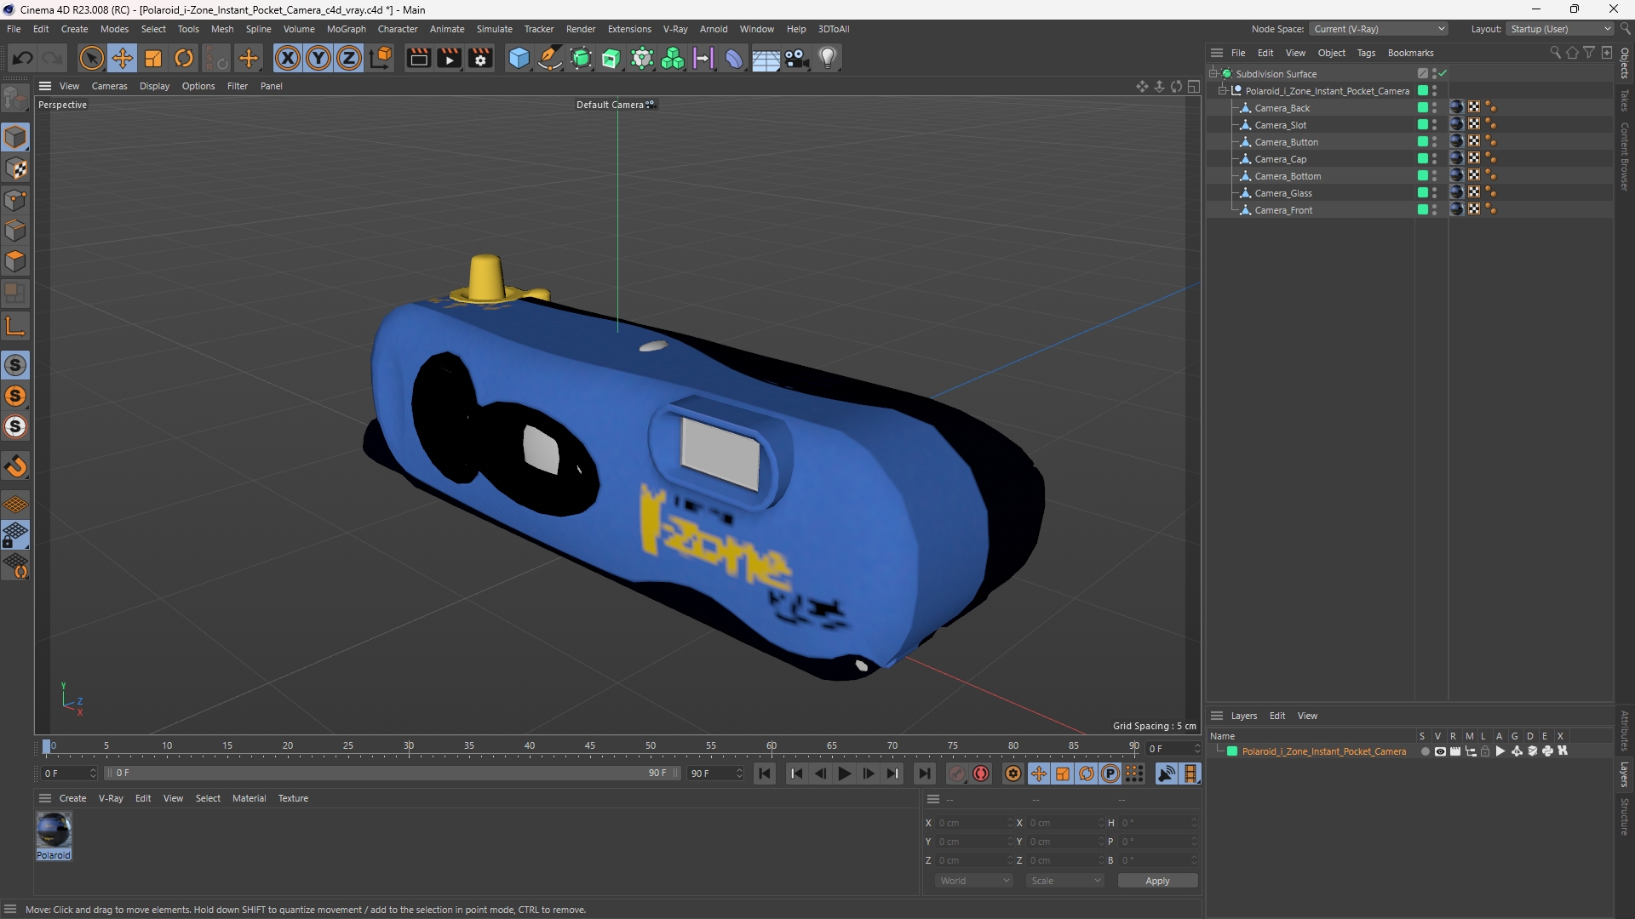Click Camera_Button layer color swatch
The width and height of the screenshot is (1635, 919).
[x=1422, y=142]
